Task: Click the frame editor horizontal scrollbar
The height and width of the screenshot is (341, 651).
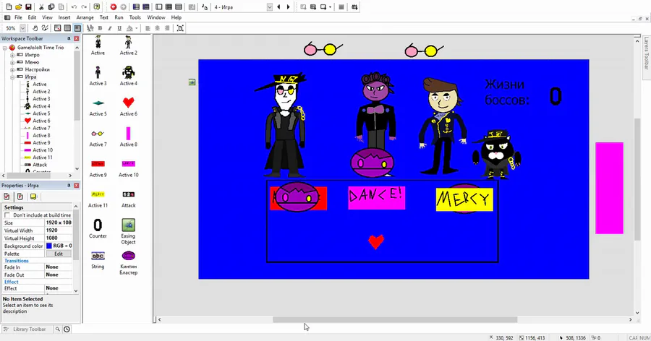Action: point(395,319)
